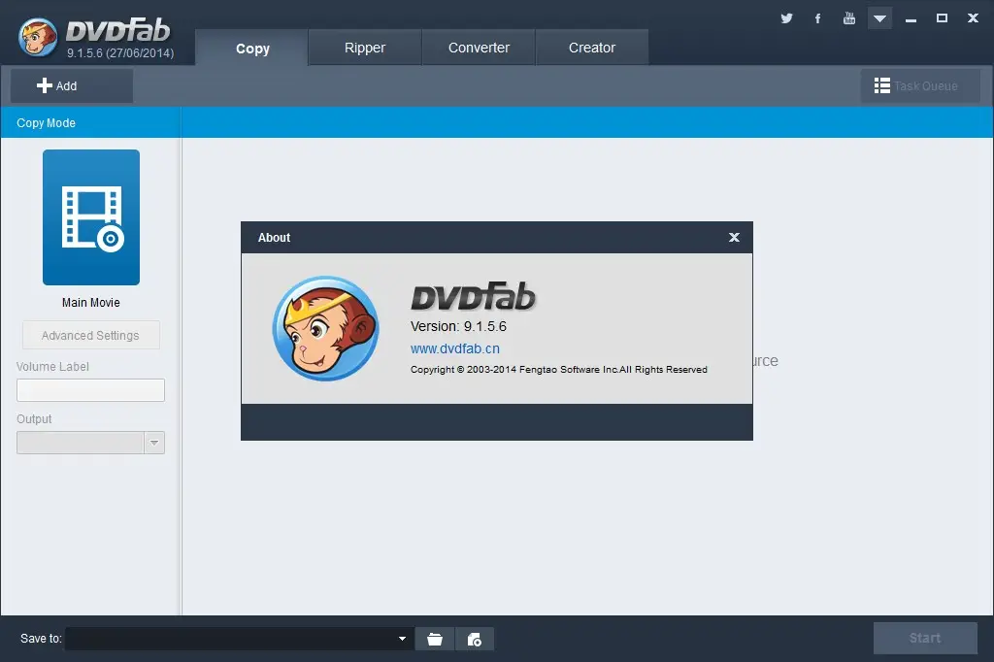Expand the Output dropdown arrow
The height and width of the screenshot is (662, 994).
click(x=154, y=443)
